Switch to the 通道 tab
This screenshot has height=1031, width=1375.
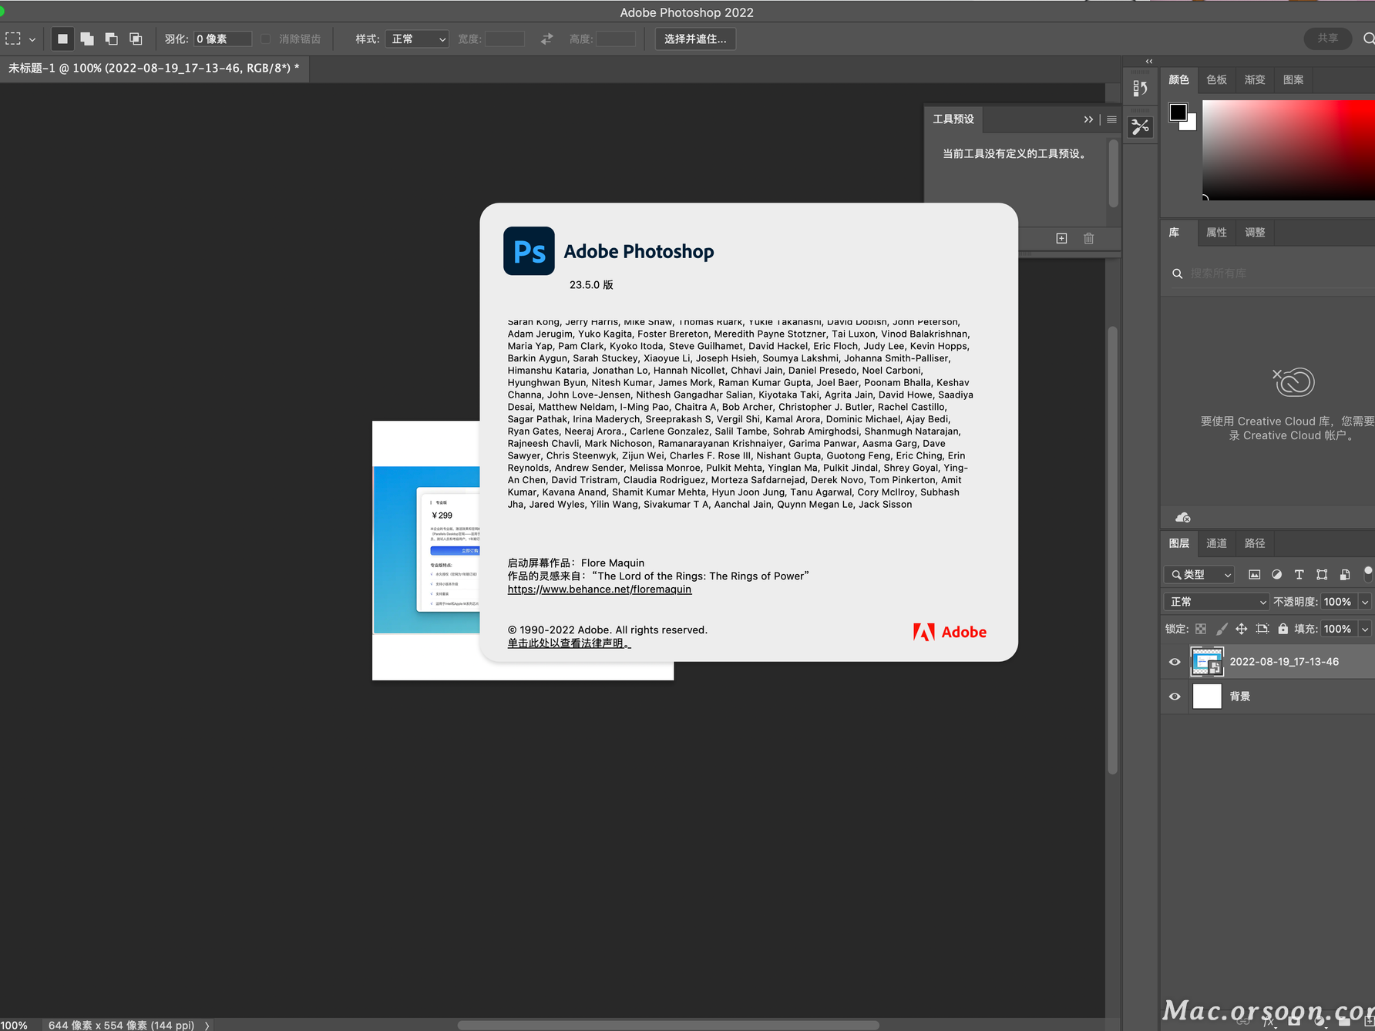pyautogui.click(x=1216, y=543)
